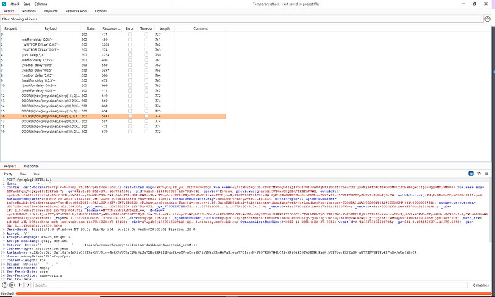Click response time 3203 for request 2
This screenshot has height=297, width=495.
105,44
